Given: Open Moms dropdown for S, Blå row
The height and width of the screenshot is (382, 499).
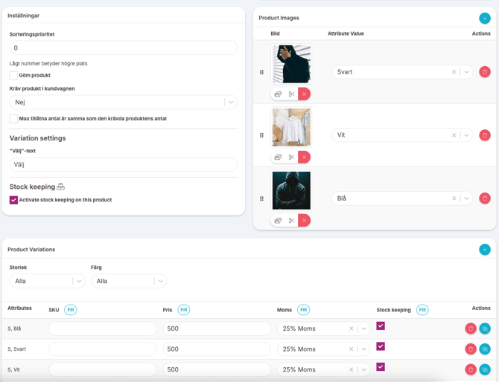Looking at the screenshot, I should click(x=363, y=328).
